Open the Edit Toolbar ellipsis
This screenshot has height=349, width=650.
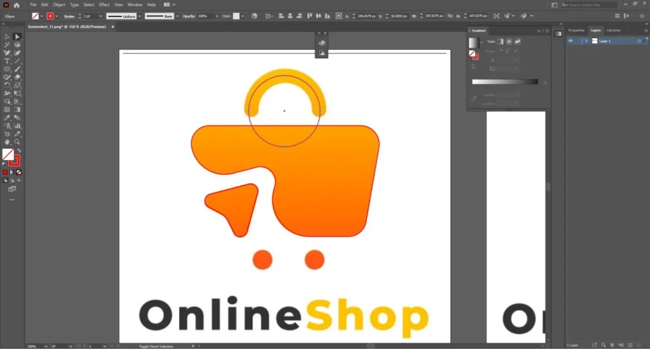pyautogui.click(x=12, y=200)
